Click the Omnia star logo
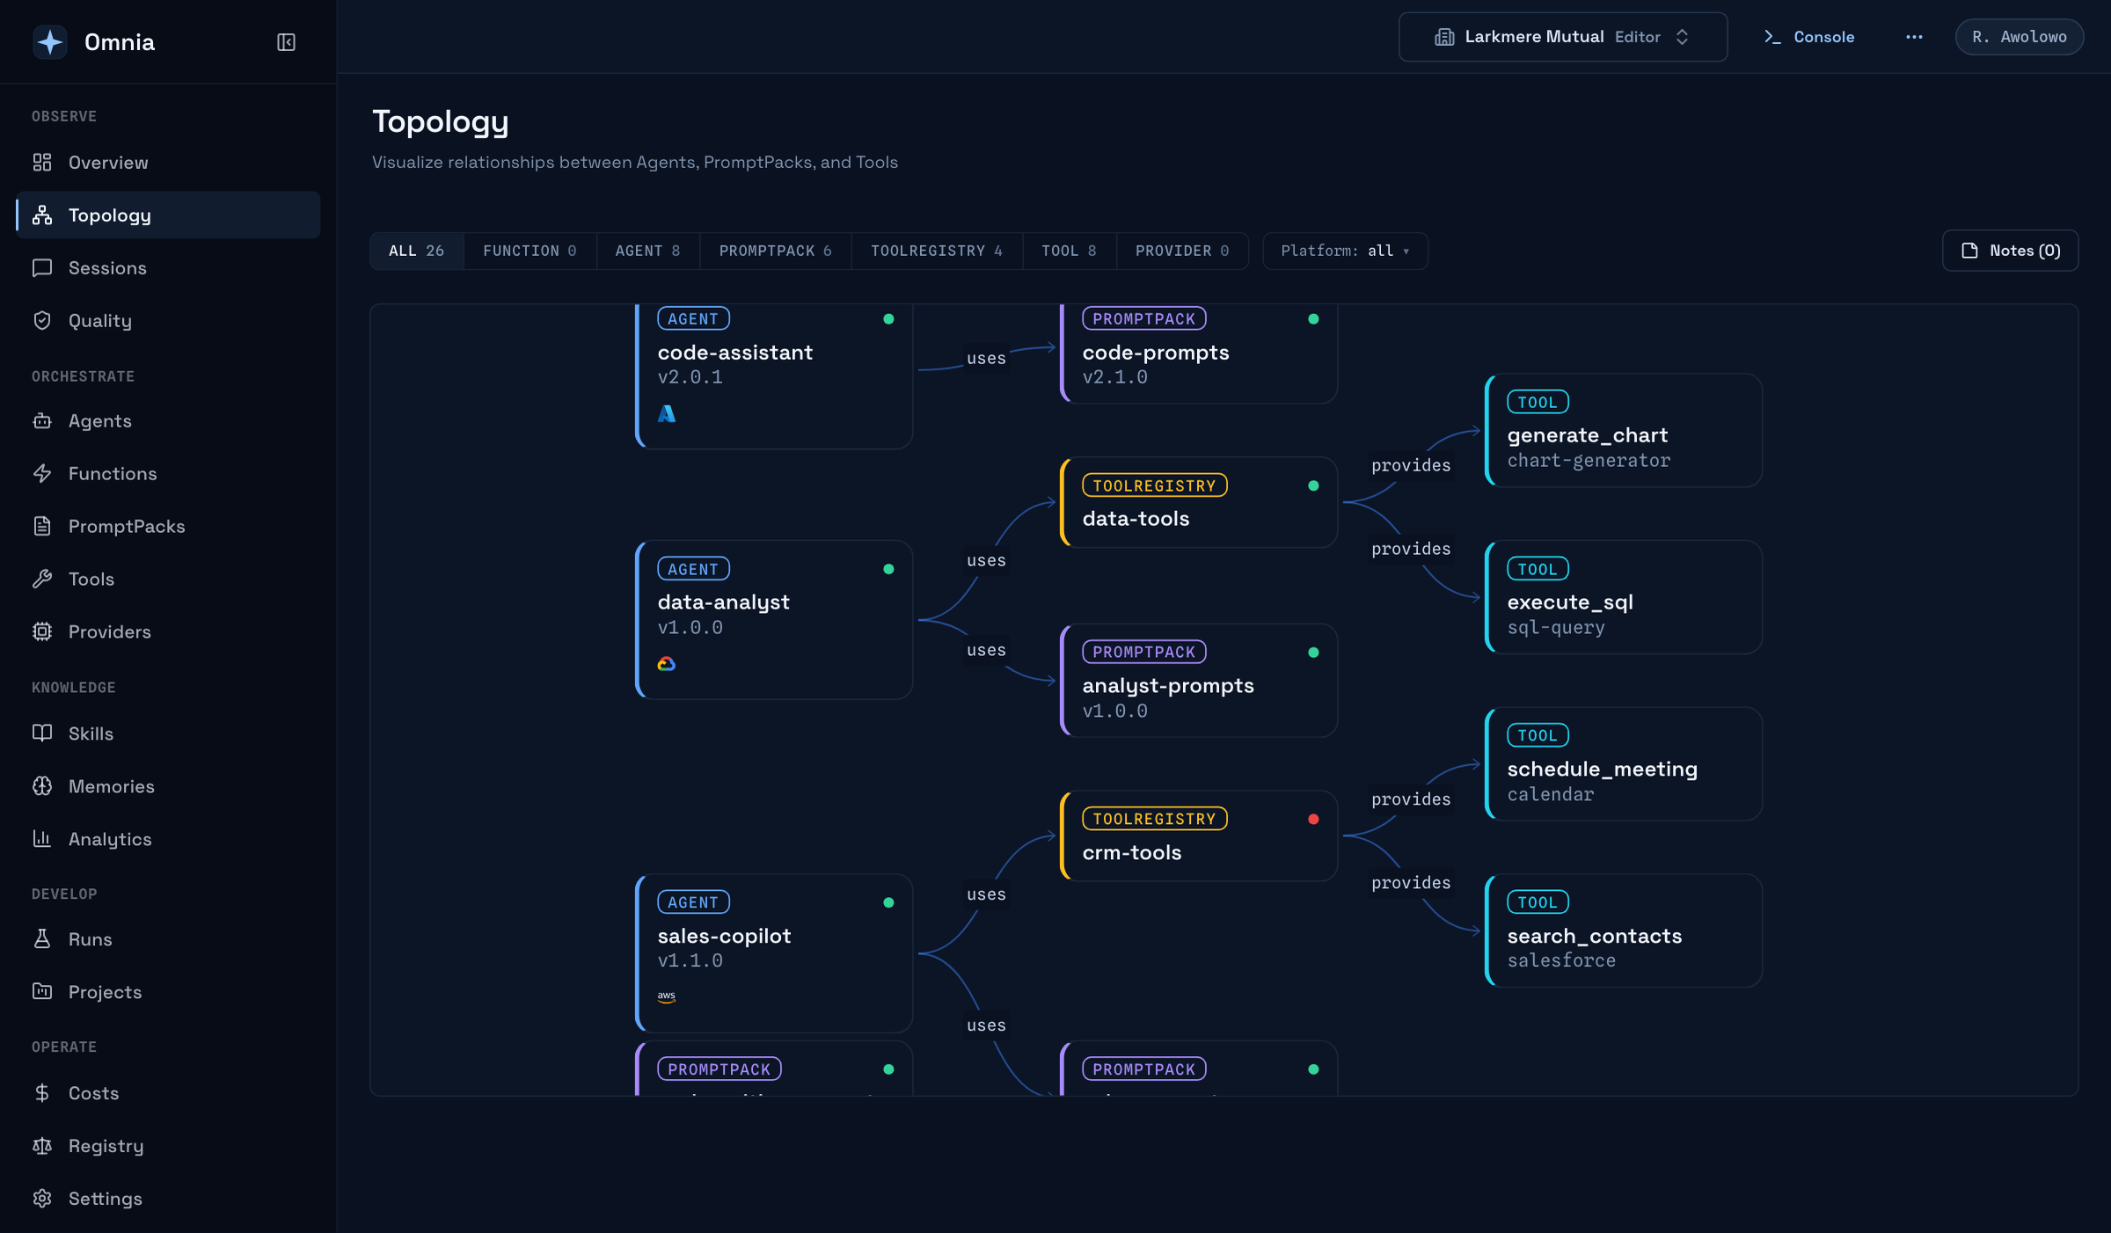The height and width of the screenshot is (1233, 2111). pyautogui.click(x=50, y=42)
